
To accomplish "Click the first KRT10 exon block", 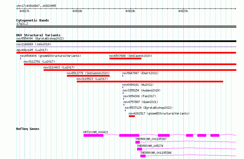I will (x=93, y=135).
